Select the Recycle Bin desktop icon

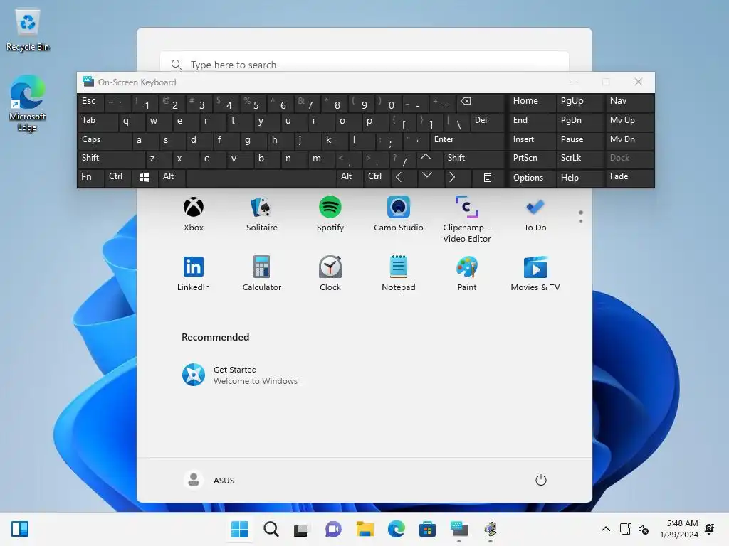coord(28,31)
